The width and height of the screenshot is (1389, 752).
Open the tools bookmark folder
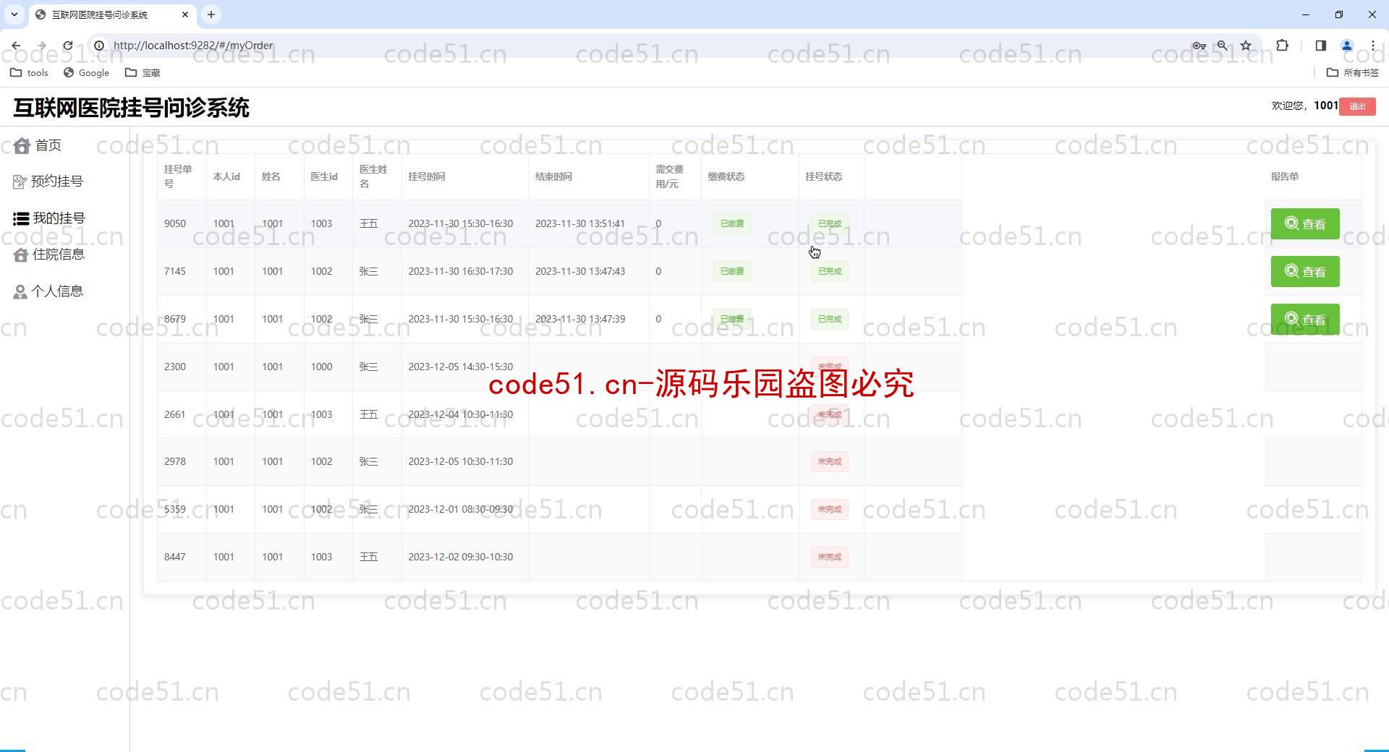[29, 72]
